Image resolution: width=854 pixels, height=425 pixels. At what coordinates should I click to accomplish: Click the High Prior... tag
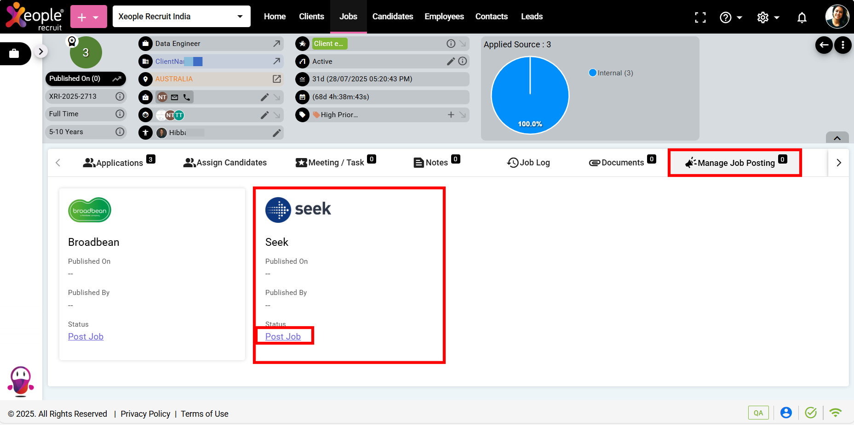click(336, 115)
